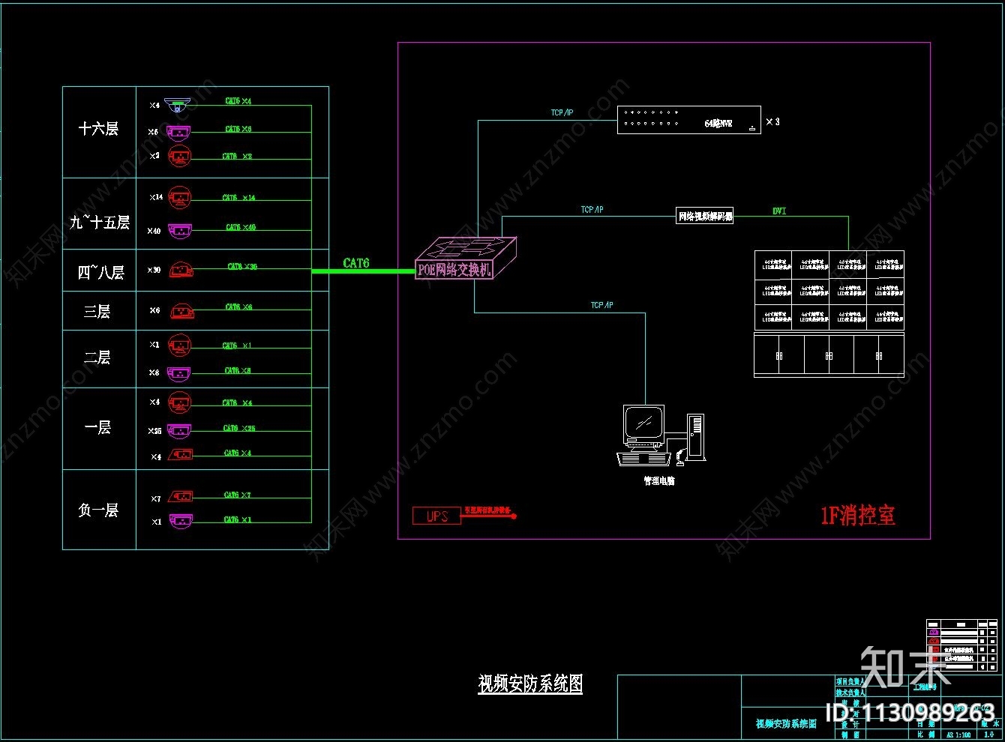
Task: Click the 负一层 floor label
Action: click(x=98, y=510)
